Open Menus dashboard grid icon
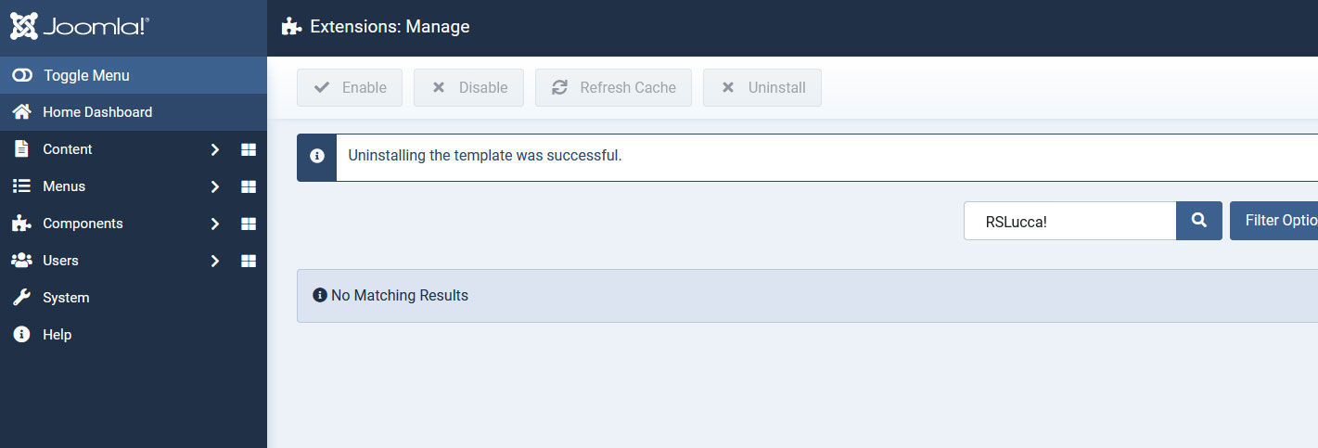 (249, 186)
